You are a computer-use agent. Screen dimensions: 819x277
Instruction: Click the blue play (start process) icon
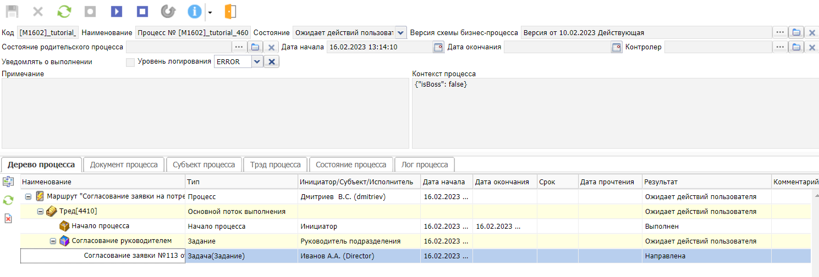click(x=116, y=12)
